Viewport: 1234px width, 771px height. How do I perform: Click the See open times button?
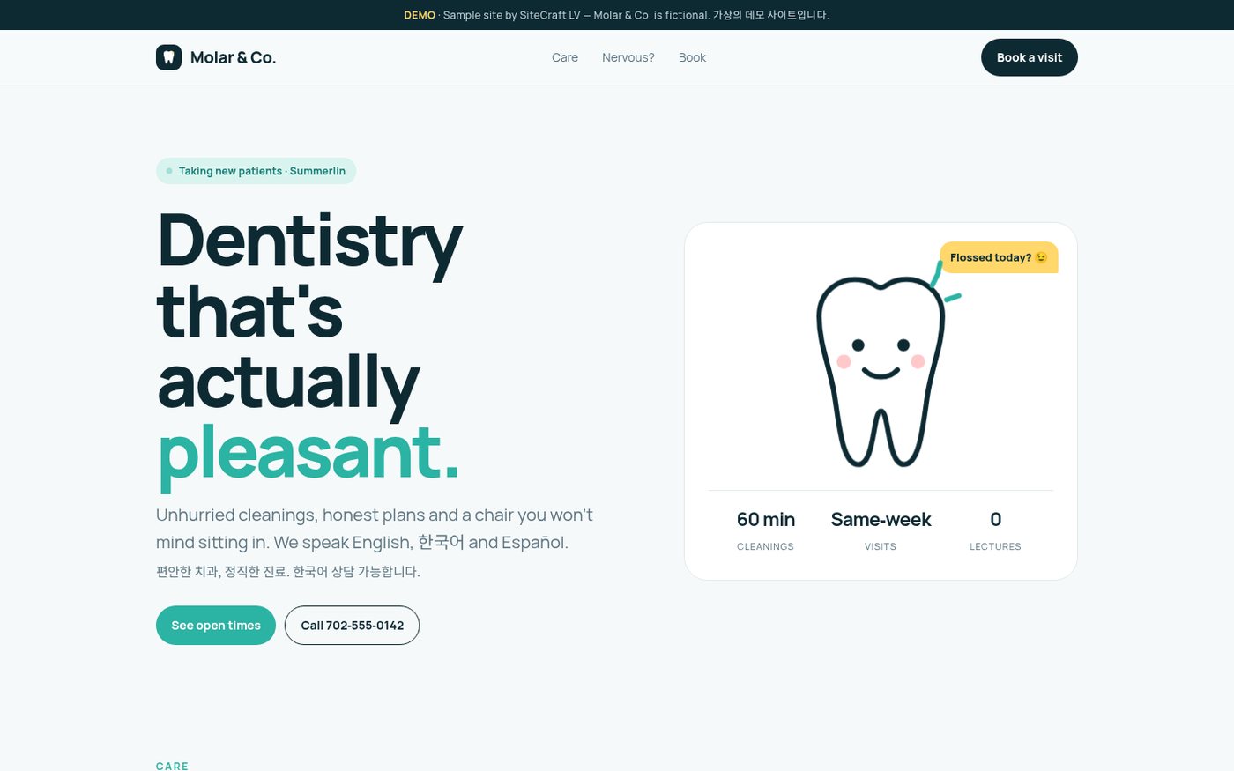coord(216,626)
